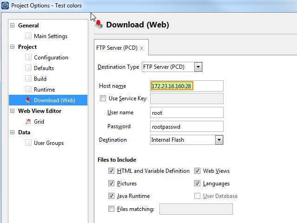Uncheck HTML and Variable Definition
Viewport: 297px width, 223px height.
tap(111, 171)
